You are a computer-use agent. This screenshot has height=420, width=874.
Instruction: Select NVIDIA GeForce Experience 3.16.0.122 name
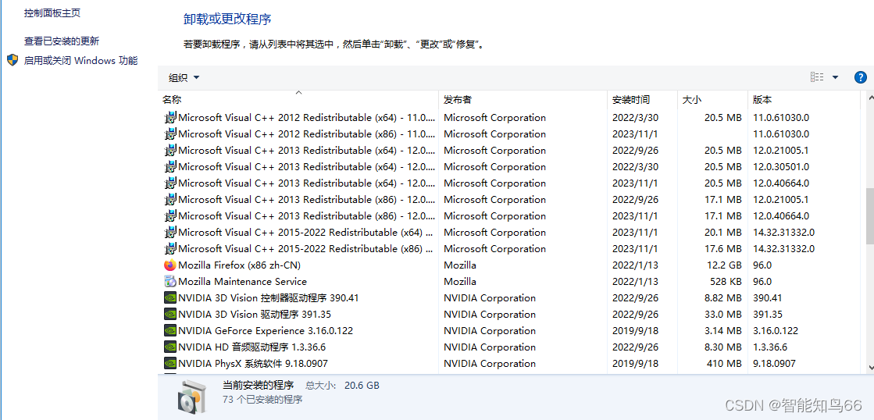coord(266,331)
